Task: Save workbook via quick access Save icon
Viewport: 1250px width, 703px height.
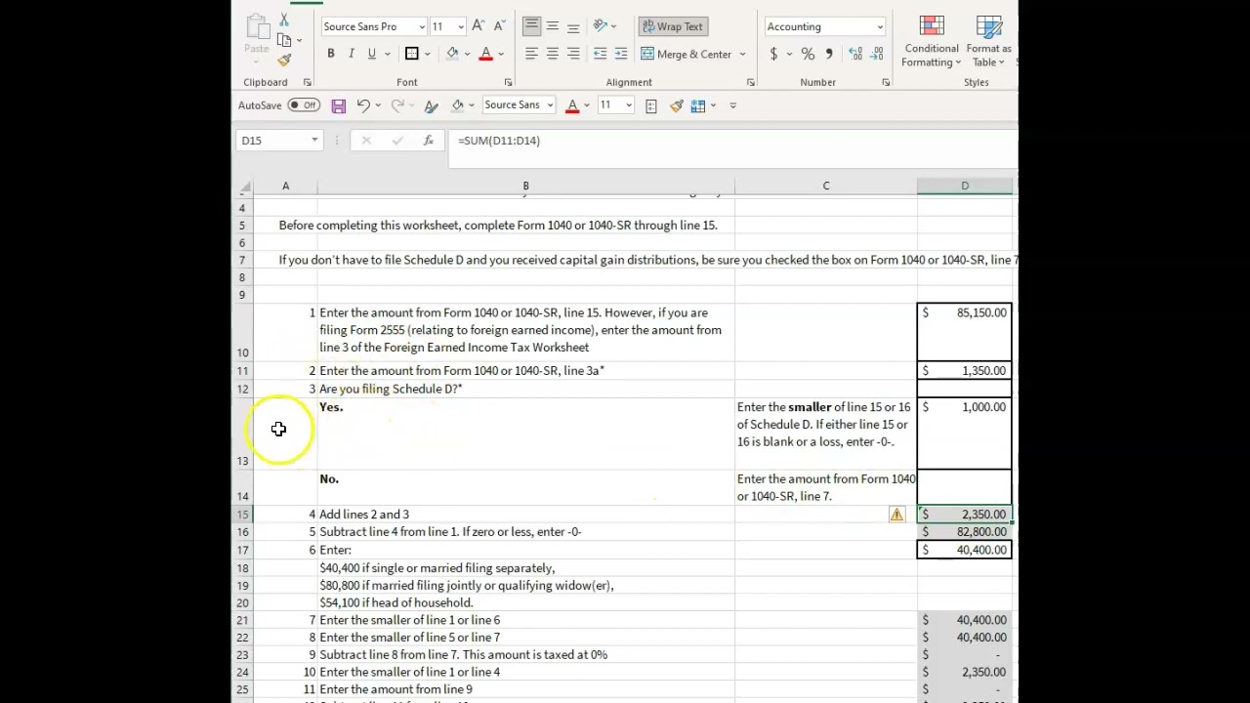Action: pos(338,105)
